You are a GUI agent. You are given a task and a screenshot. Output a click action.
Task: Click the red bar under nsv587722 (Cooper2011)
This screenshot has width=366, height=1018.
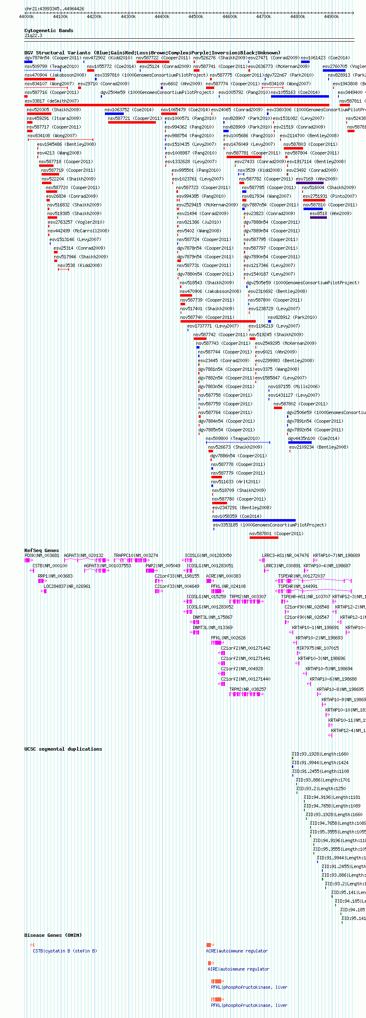[153, 62]
